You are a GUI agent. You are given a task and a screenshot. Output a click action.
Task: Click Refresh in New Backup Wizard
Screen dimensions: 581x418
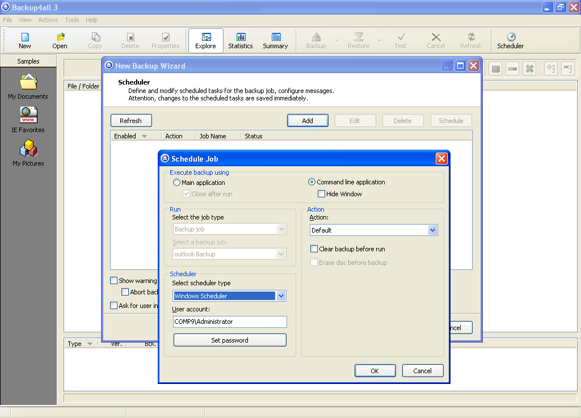point(131,121)
